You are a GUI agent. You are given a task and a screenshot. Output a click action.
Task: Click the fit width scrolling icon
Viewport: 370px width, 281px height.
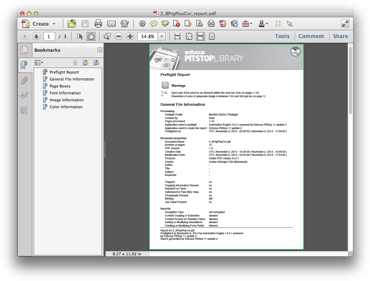click(x=178, y=36)
